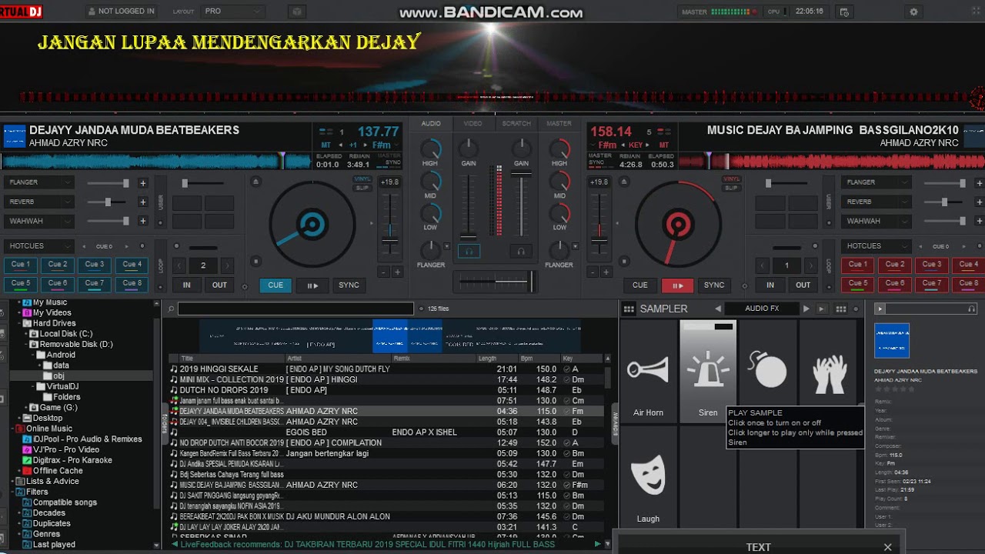Viewport: 985px width, 554px height.
Task: Open the left REVERB effect dropdown
Action: [39, 202]
